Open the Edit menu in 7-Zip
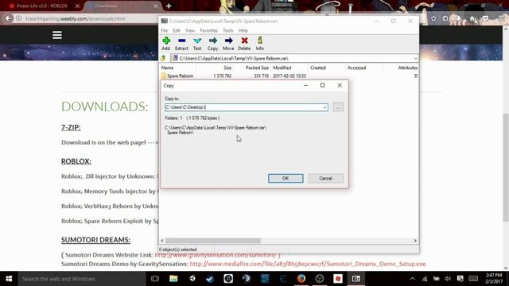509x286 pixels. coord(177,30)
